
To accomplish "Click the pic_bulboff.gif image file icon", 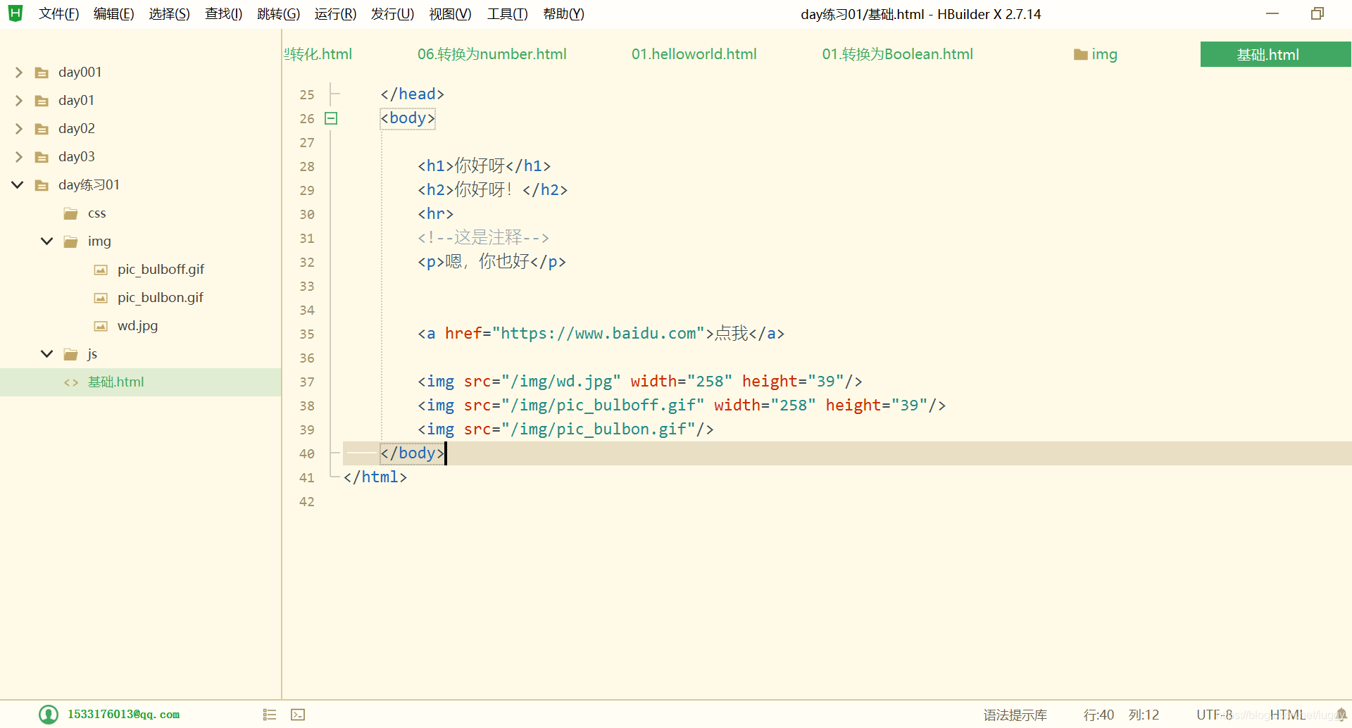I will tap(101, 270).
